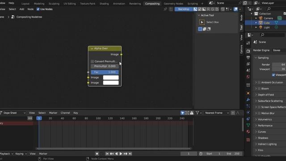Open the Output properties tab icon
Image resolution: width=286 pixels, height=161 pixels.
coord(248,58)
